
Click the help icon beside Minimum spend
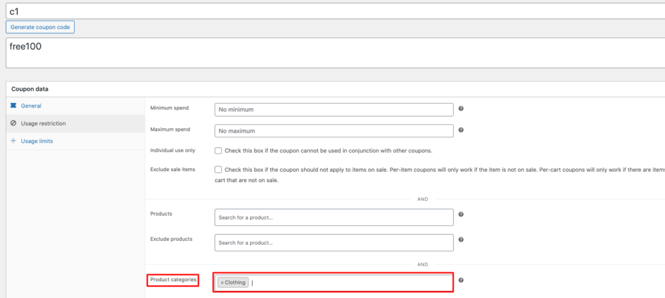pos(460,109)
